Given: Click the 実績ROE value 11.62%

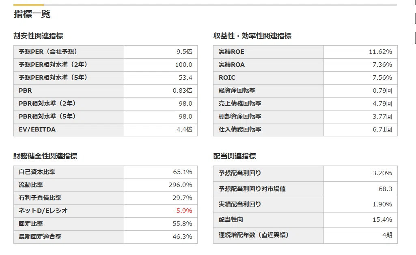Looking at the screenshot, I should [380, 51].
